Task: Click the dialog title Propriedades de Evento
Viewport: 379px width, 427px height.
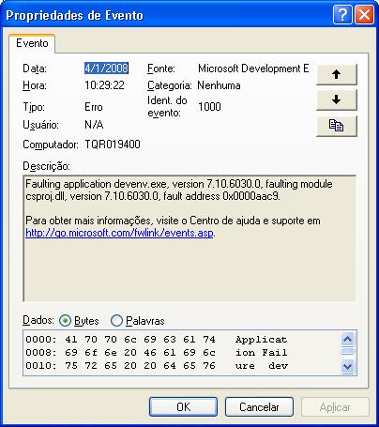Action: click(74, 15)
